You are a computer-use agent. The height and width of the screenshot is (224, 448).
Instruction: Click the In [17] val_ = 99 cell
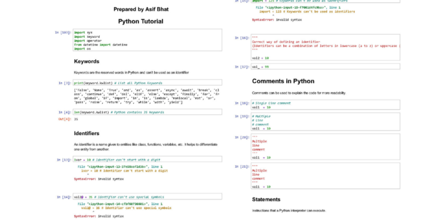click(326, 66)
